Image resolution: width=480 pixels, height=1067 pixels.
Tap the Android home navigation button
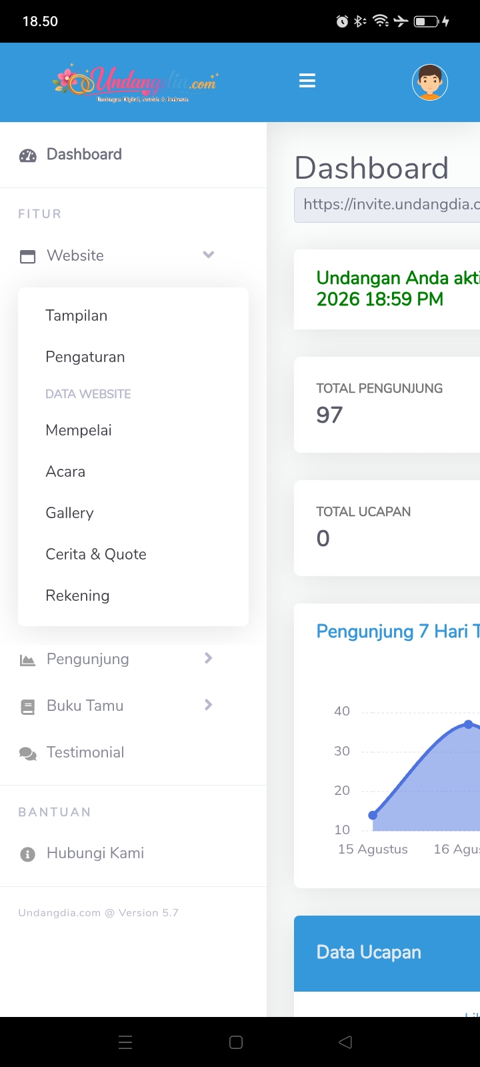pyautogui.click(x=236, y=1042)
